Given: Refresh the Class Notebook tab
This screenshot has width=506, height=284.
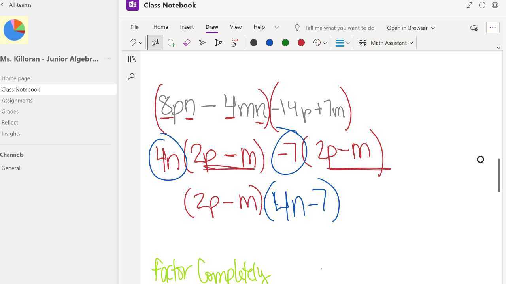Looking at the screenshot, I should (482, 5).
